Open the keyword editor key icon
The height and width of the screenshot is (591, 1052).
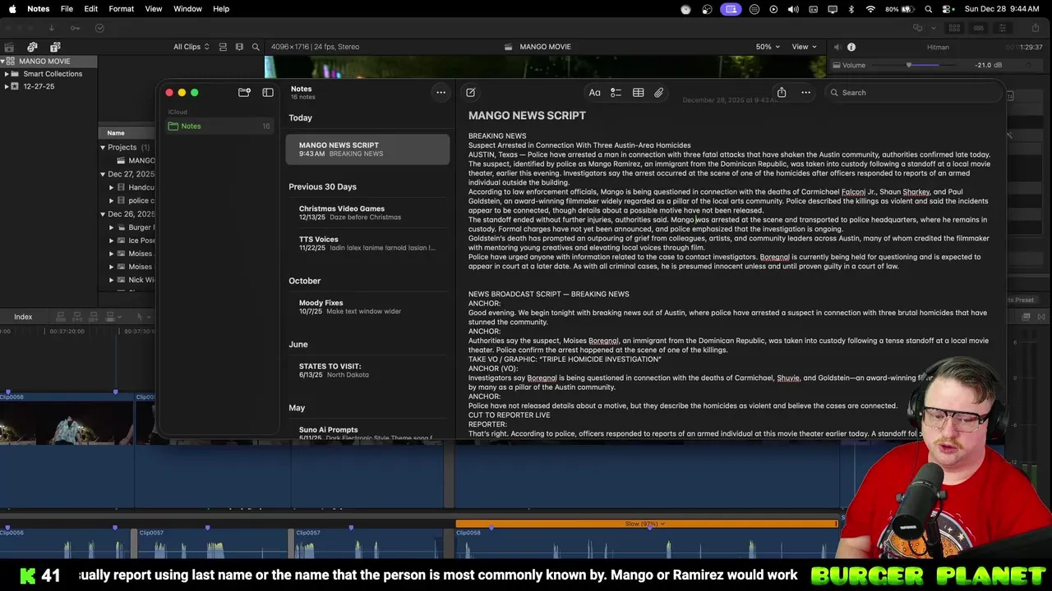(x=75, y=28)
